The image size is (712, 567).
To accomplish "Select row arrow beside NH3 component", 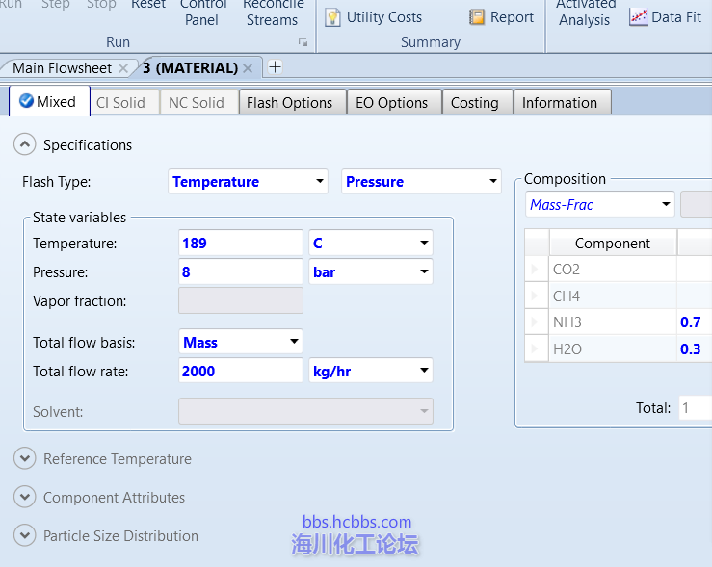I will click(535, 322).
